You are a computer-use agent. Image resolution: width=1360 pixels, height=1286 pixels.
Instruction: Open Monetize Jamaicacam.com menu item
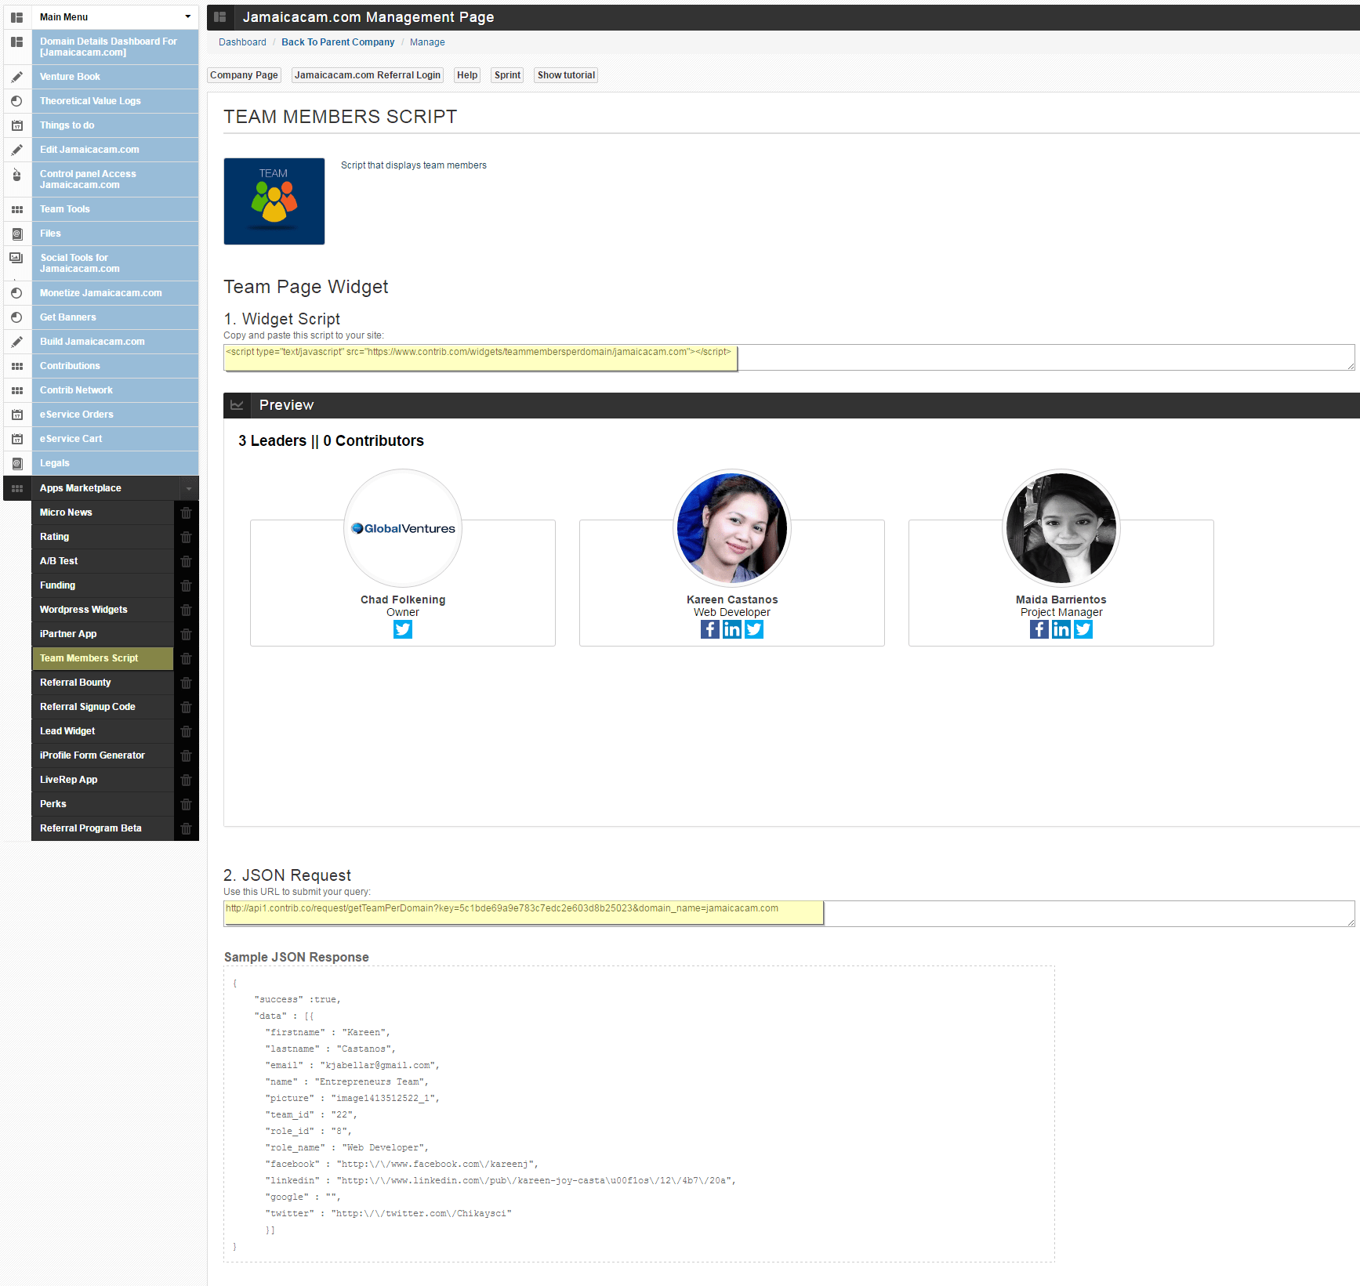pyautogui.click(x=115, y=293)
